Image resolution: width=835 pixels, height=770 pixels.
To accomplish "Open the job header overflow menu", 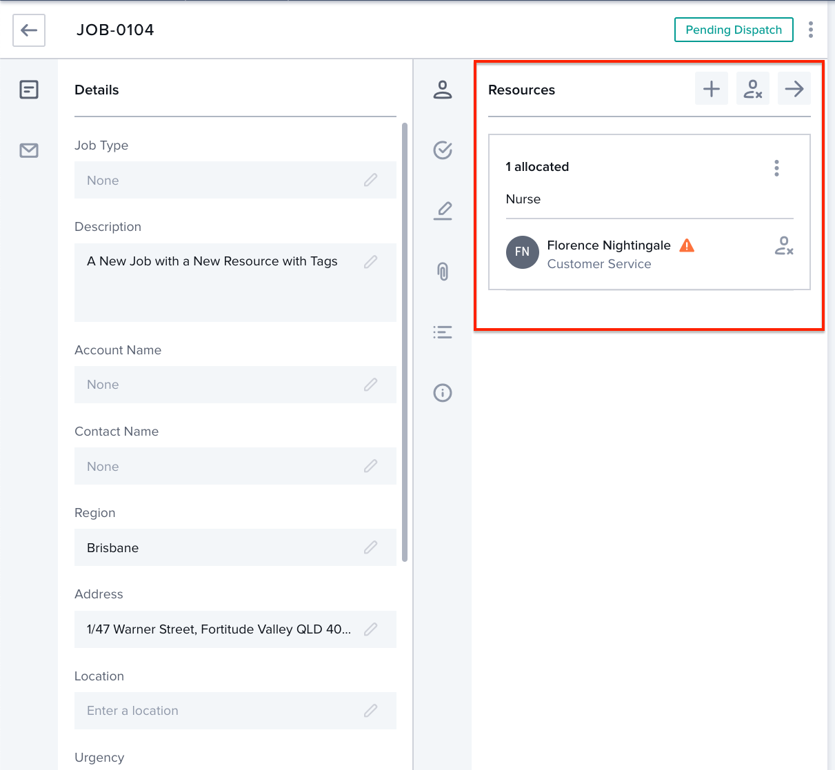I will click(x=811, y=30).
